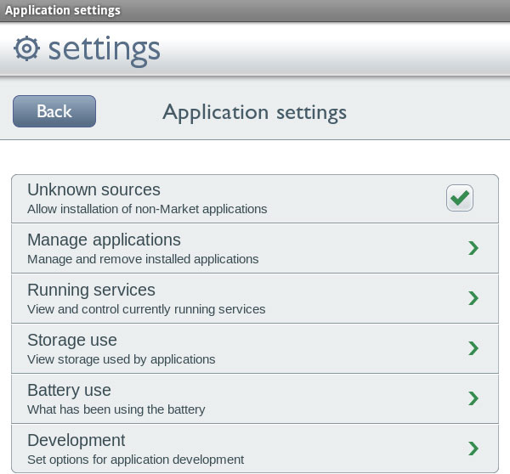Screen dimensions: 510x474
Task: Go to the Development title text
Action: (76, 440)
